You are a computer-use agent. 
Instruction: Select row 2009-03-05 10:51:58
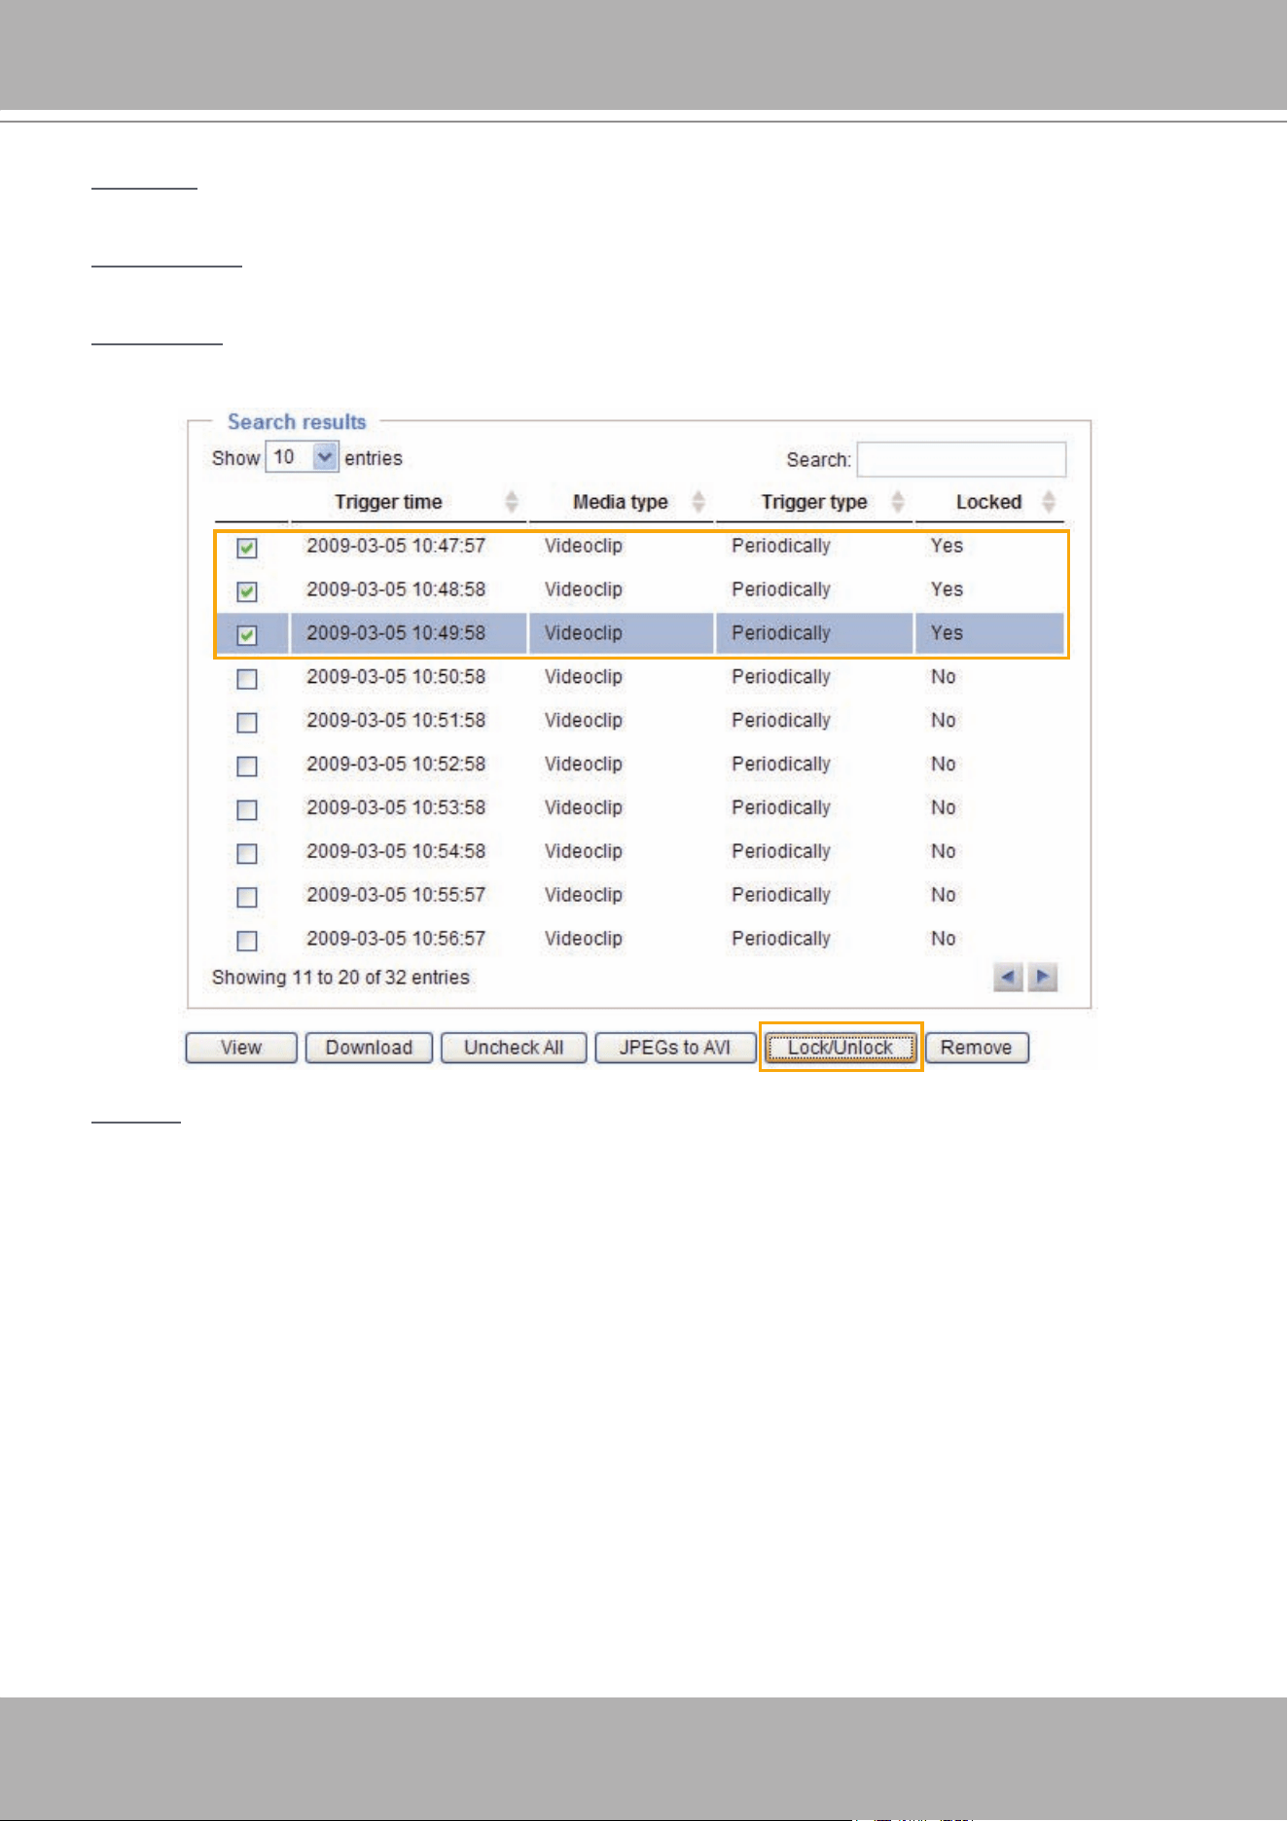(640, 721)
